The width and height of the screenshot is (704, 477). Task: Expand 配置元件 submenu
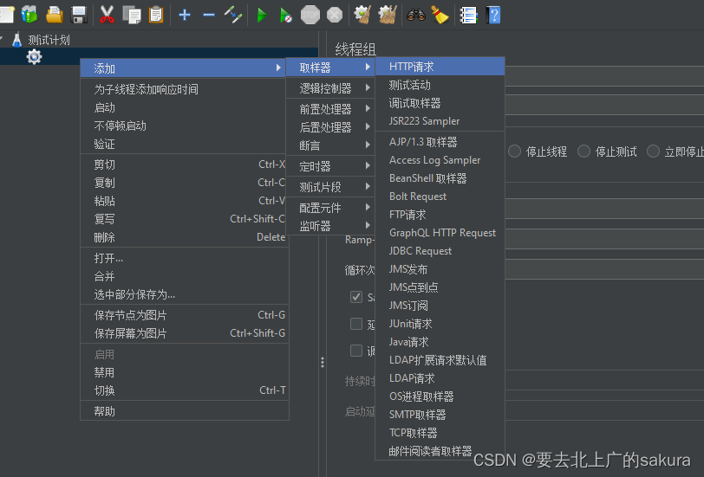coord(330,208)
